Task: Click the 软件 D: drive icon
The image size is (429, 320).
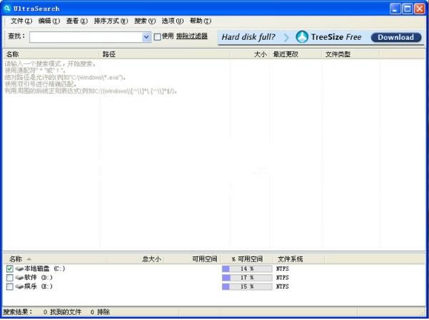Action: 19,277
